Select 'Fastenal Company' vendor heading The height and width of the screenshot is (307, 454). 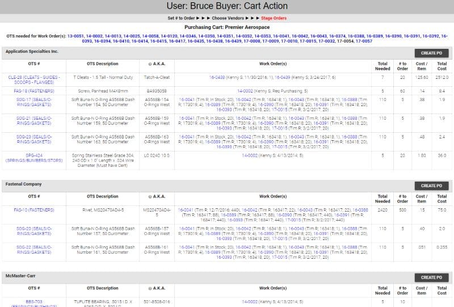23,184
